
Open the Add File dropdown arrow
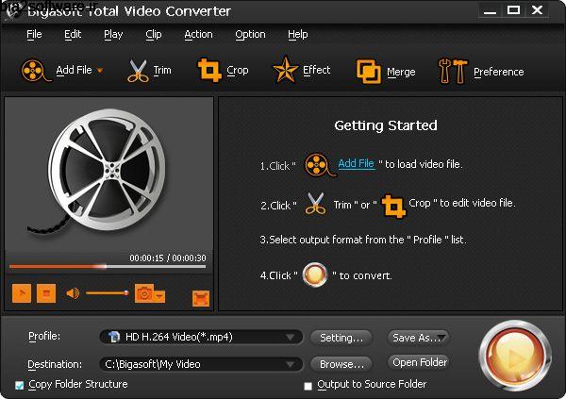click(x=100, y=71)
